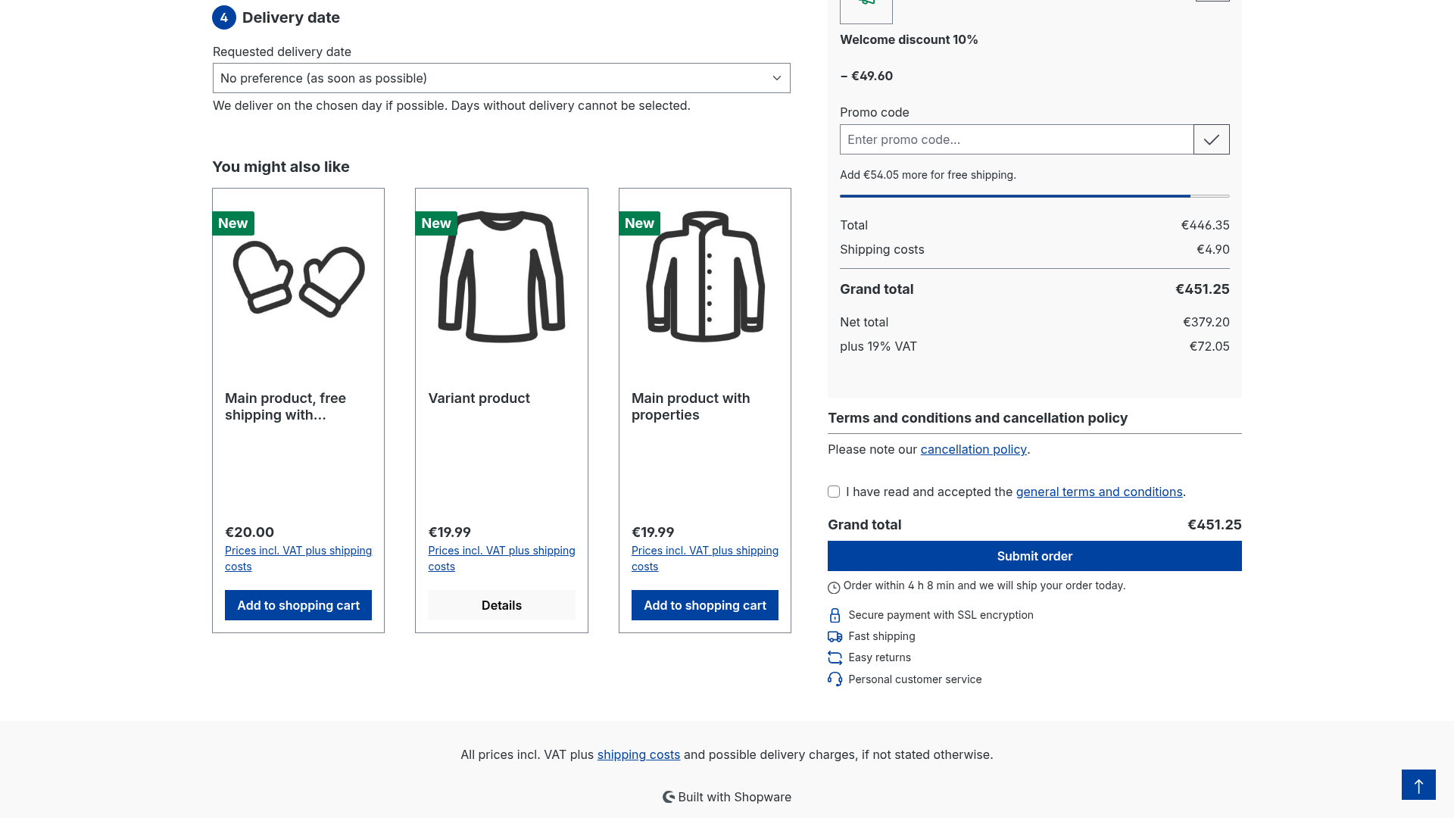Open the general terms and conditions link

1099,492
